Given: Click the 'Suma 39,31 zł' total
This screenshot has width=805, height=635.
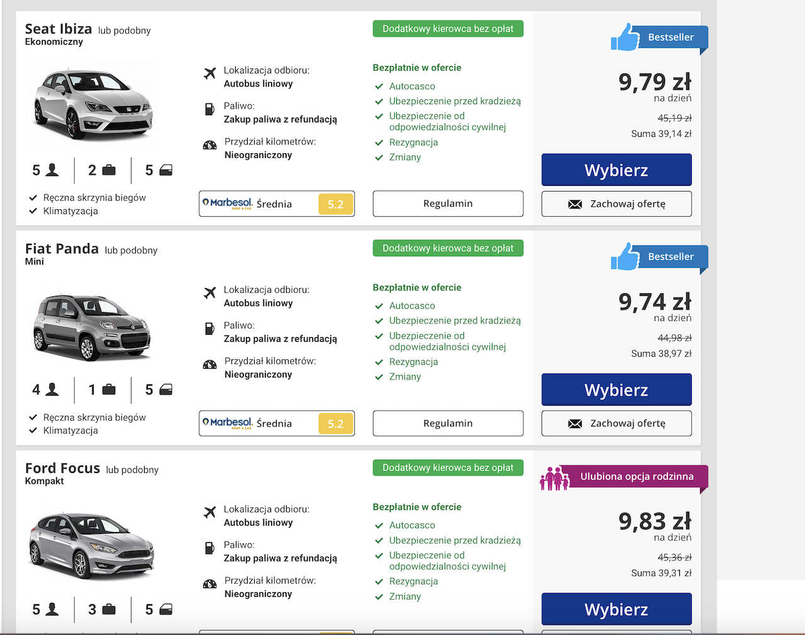Looking at the screenshot, I should click(x=661, y=573).
